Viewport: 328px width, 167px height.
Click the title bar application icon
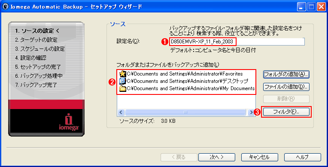[6, 6]
